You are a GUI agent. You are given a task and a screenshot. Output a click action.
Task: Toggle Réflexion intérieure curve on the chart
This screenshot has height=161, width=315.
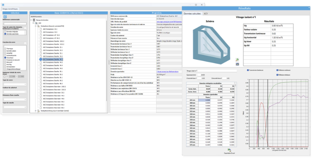[x=277, y=75]
